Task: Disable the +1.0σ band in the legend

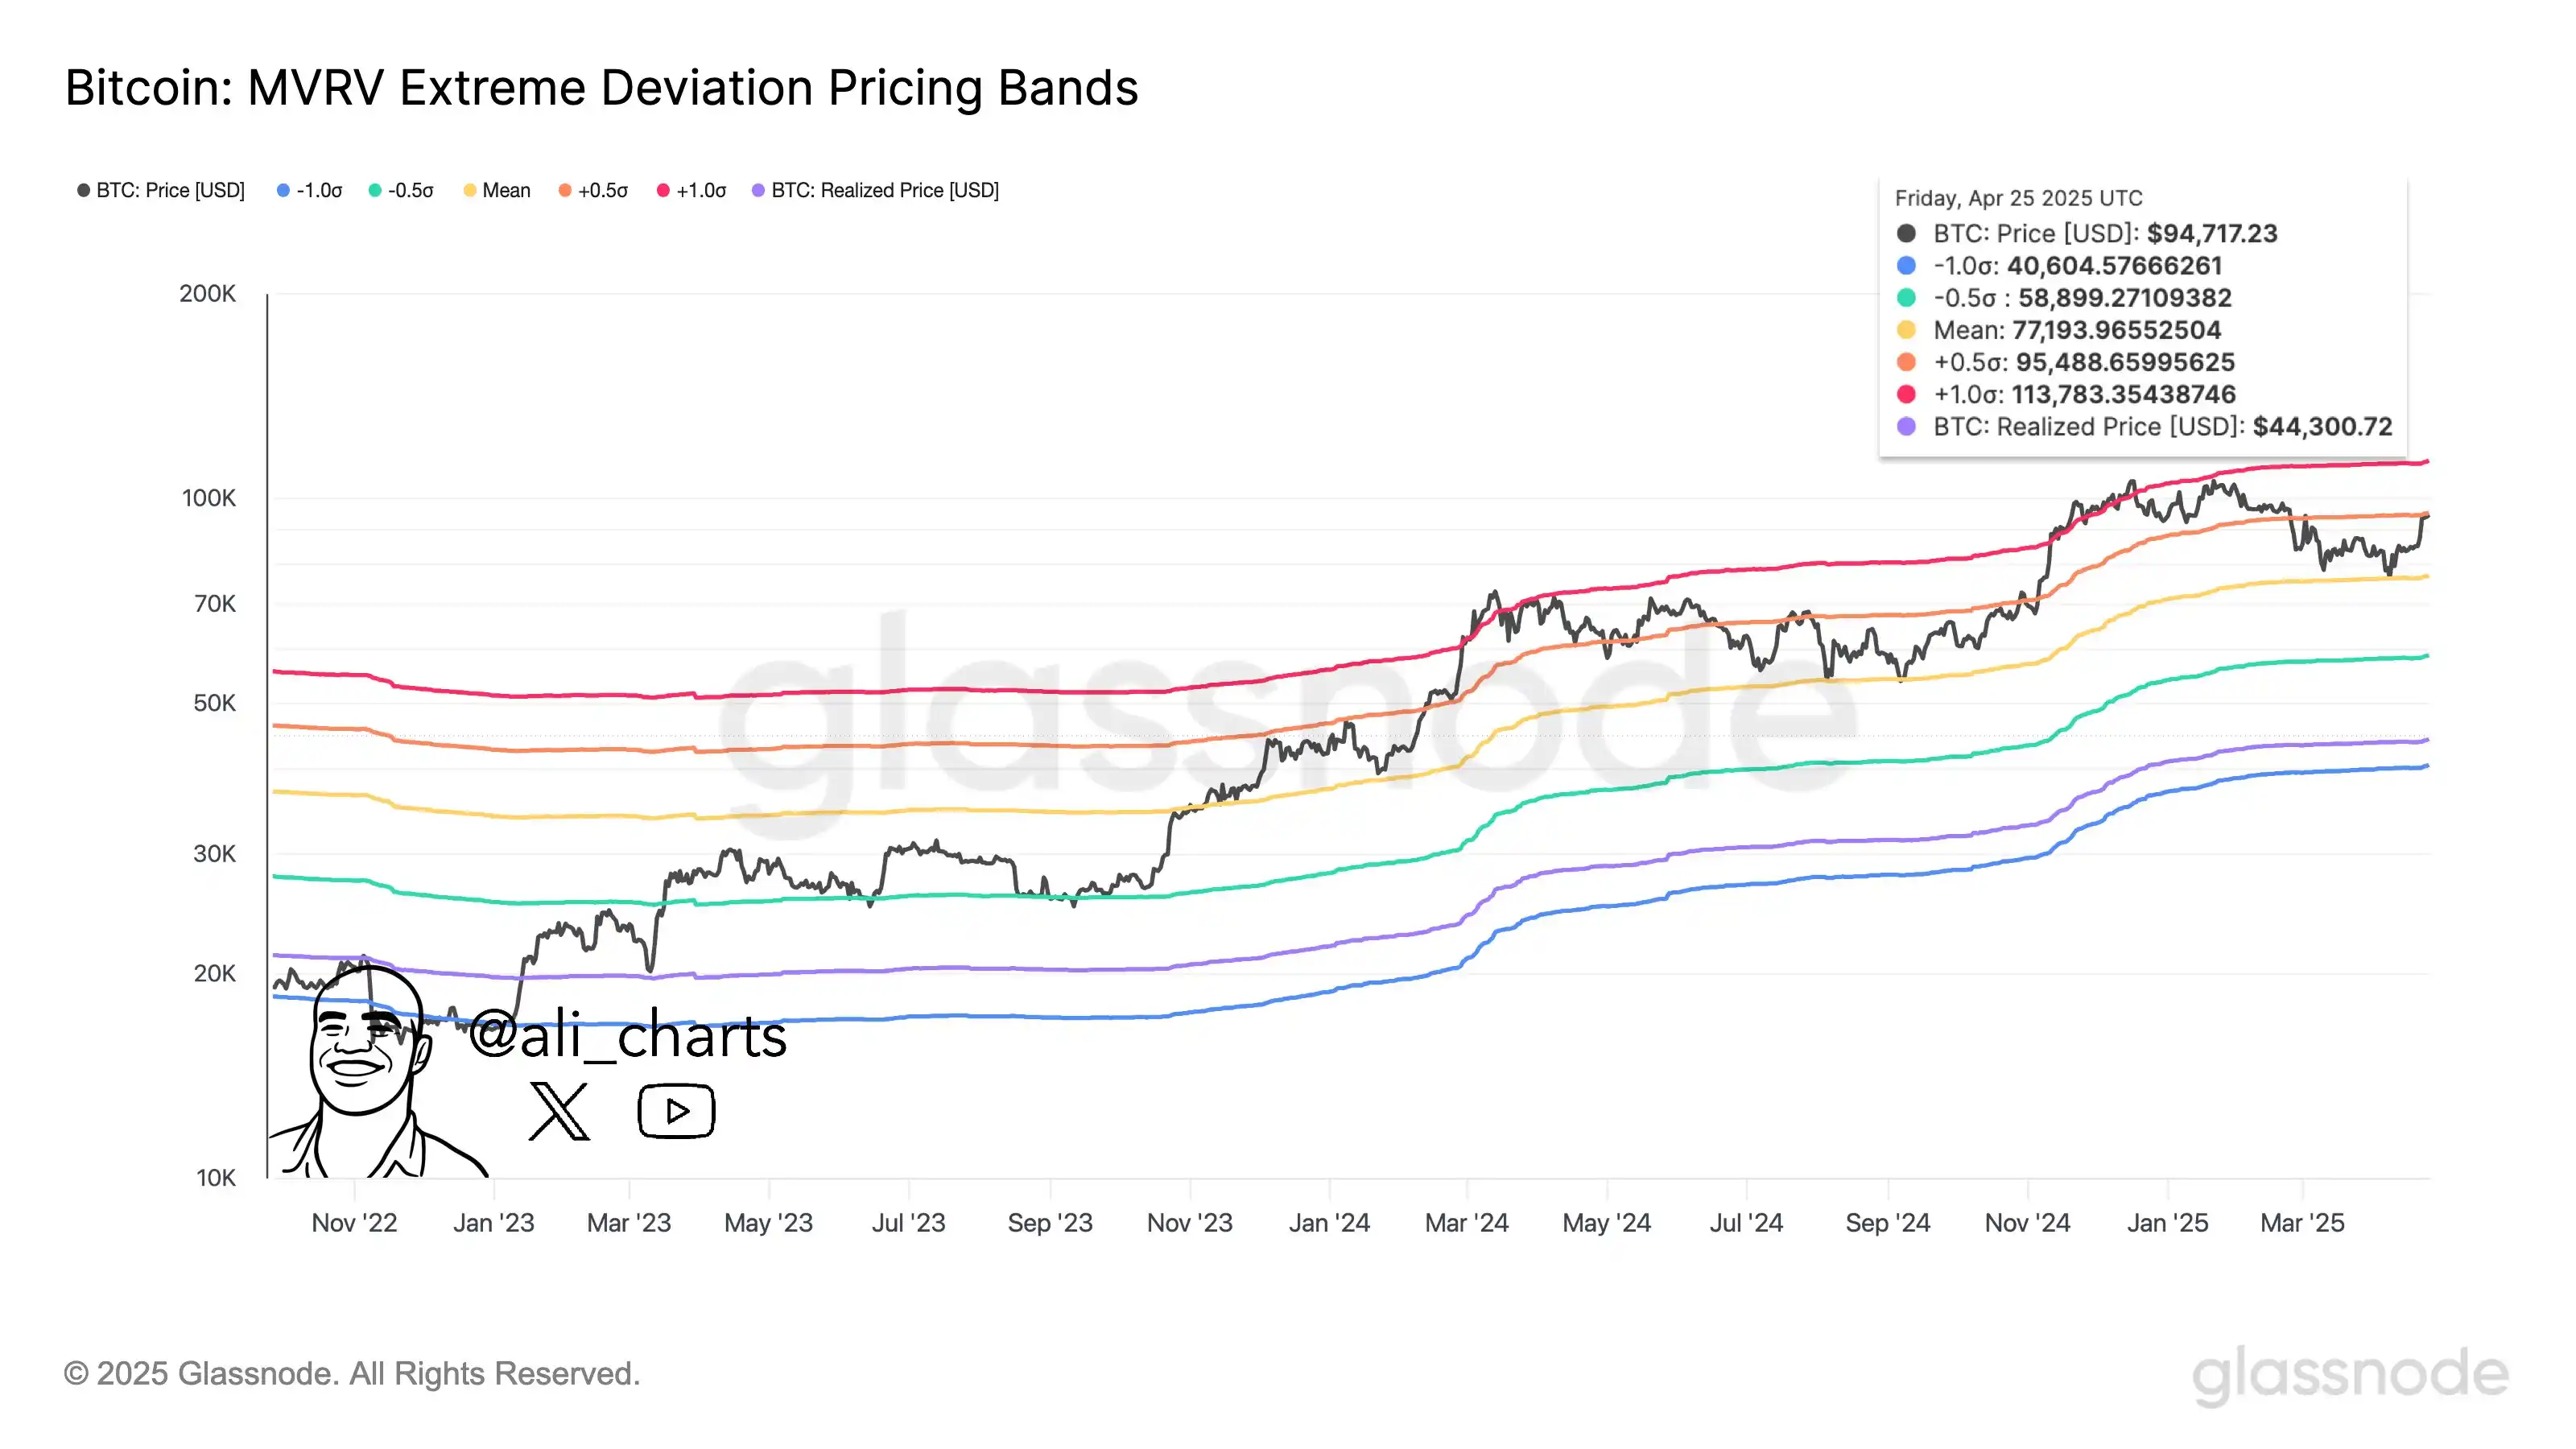Action: coord(691,190)
